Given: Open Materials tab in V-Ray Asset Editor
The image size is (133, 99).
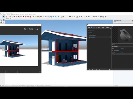Looking at the screenshot, I should 89,28.
